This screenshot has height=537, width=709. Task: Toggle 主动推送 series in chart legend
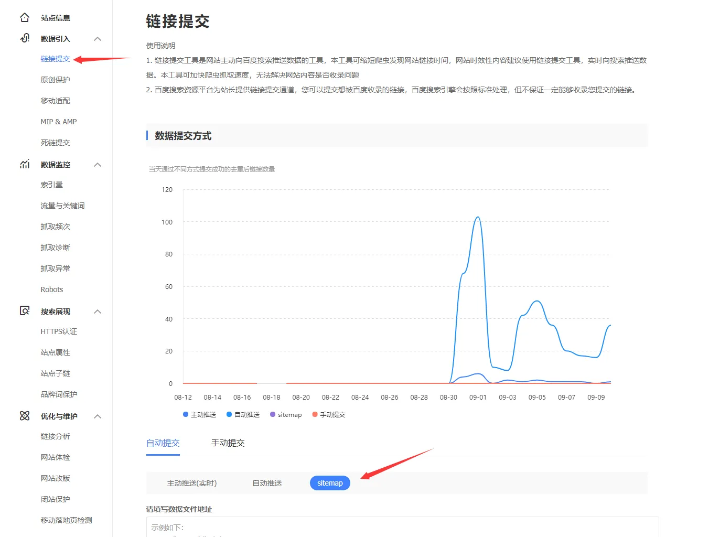pyautogui.click(x=199, y=415)
